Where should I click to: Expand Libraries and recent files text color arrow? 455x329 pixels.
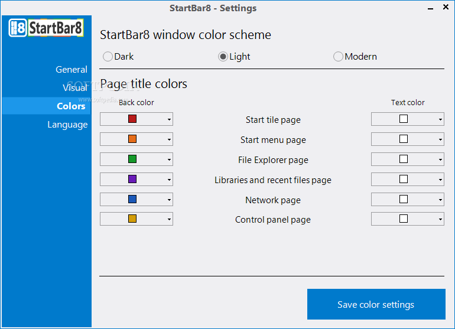[x=440, y=180]
